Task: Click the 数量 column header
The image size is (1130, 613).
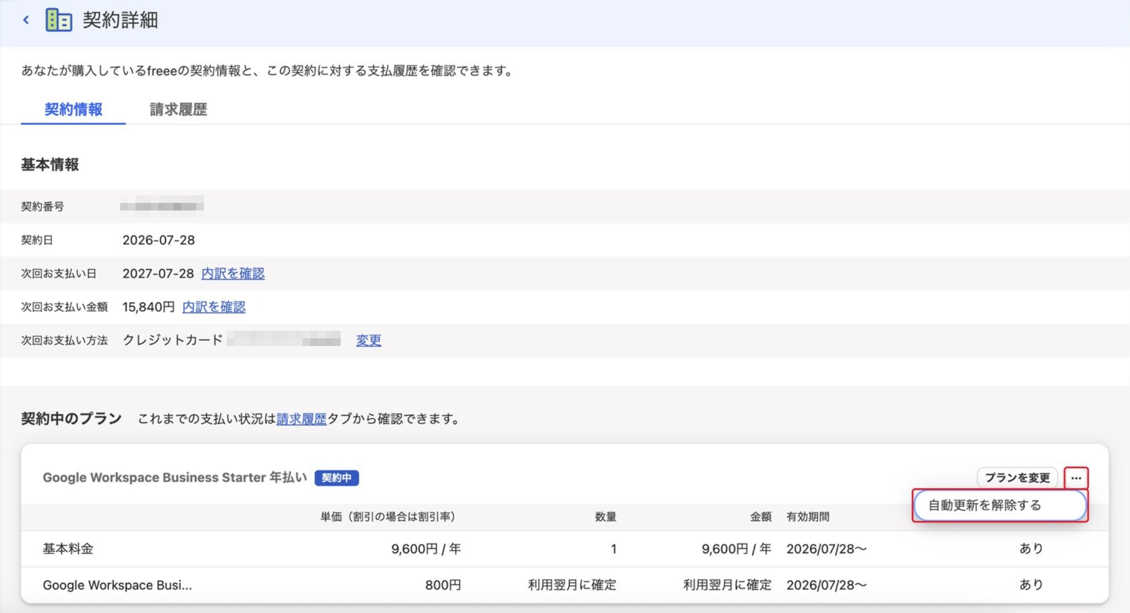Action: (x=605, y=517)
